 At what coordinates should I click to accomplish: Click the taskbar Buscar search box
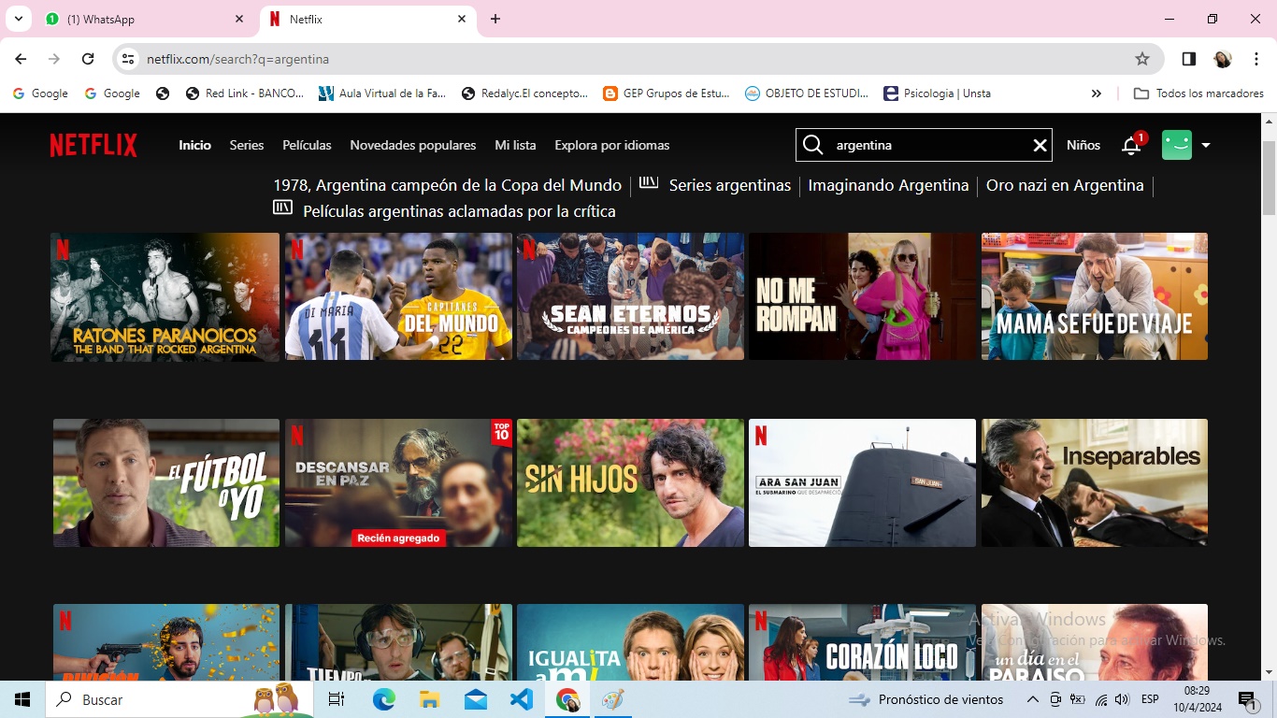[x=179, y=699]
